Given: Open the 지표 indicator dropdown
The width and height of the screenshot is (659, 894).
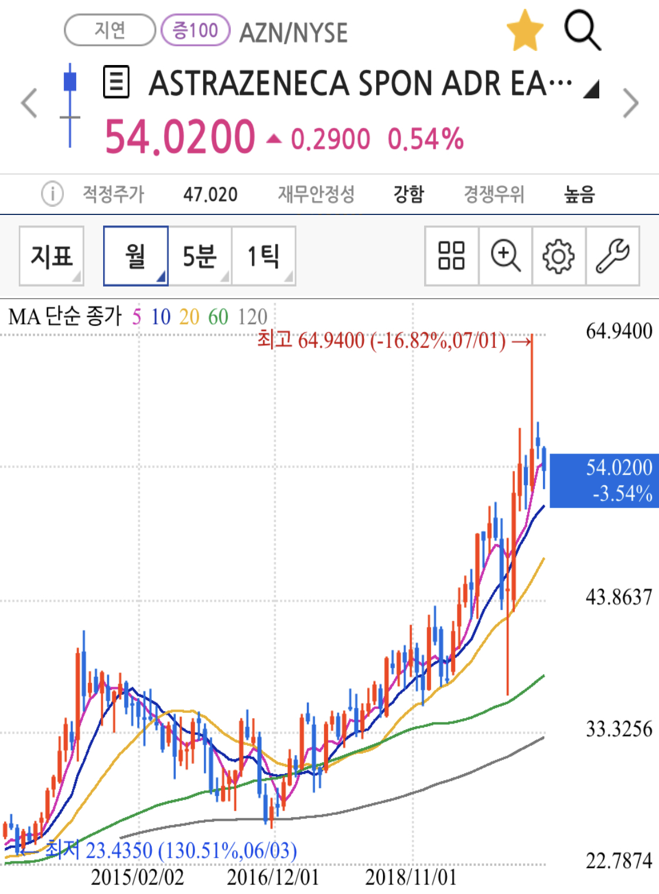Looking at the screenshot, I should point(52,256).
